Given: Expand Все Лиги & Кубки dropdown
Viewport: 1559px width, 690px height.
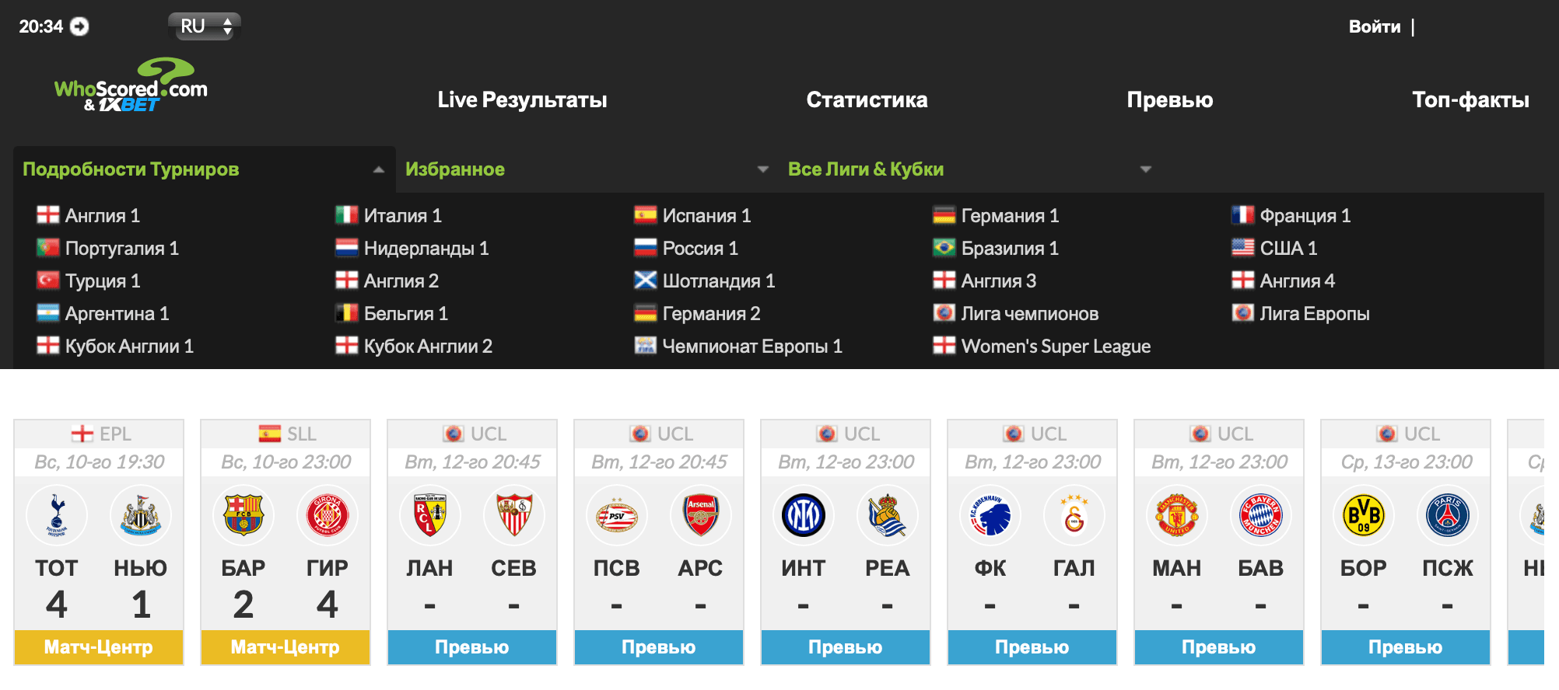Looking at the screenshot, I should tap(1146, 169).
